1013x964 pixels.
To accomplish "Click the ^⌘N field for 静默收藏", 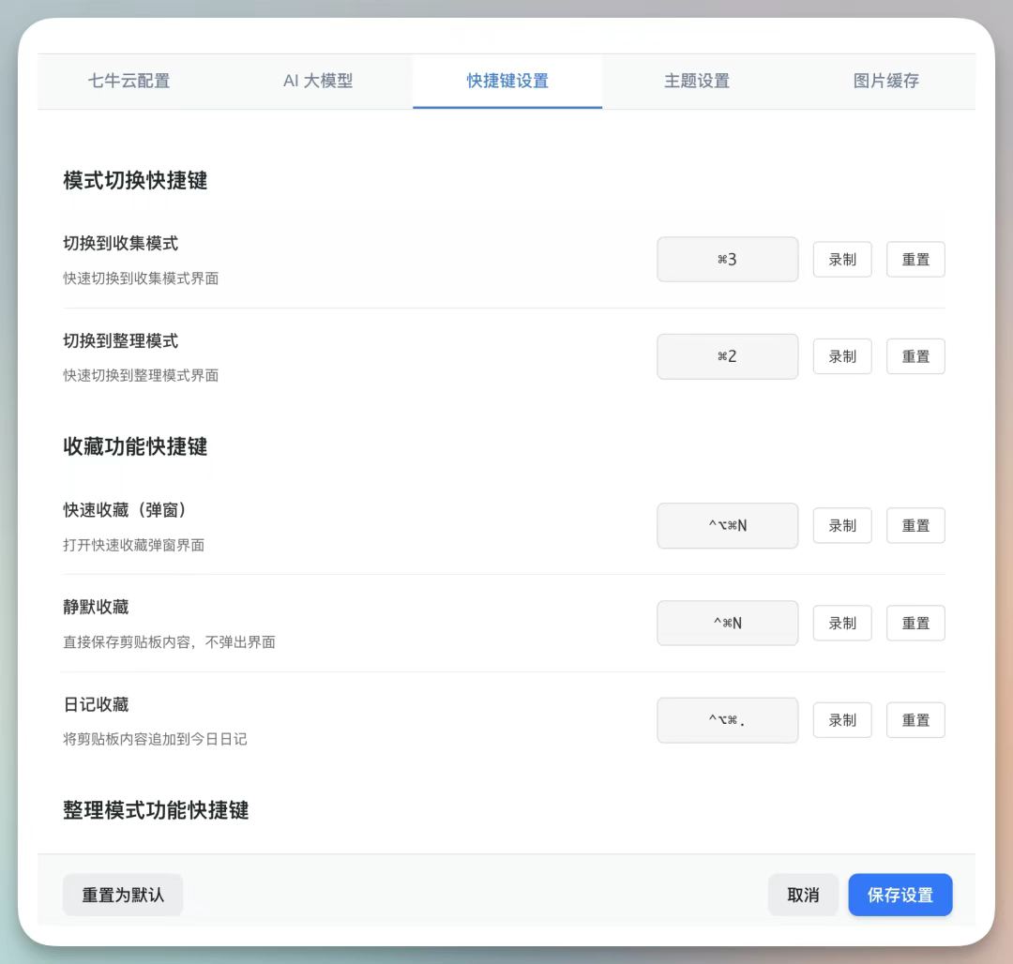I will pyautogui.click(x=727, y=623).
